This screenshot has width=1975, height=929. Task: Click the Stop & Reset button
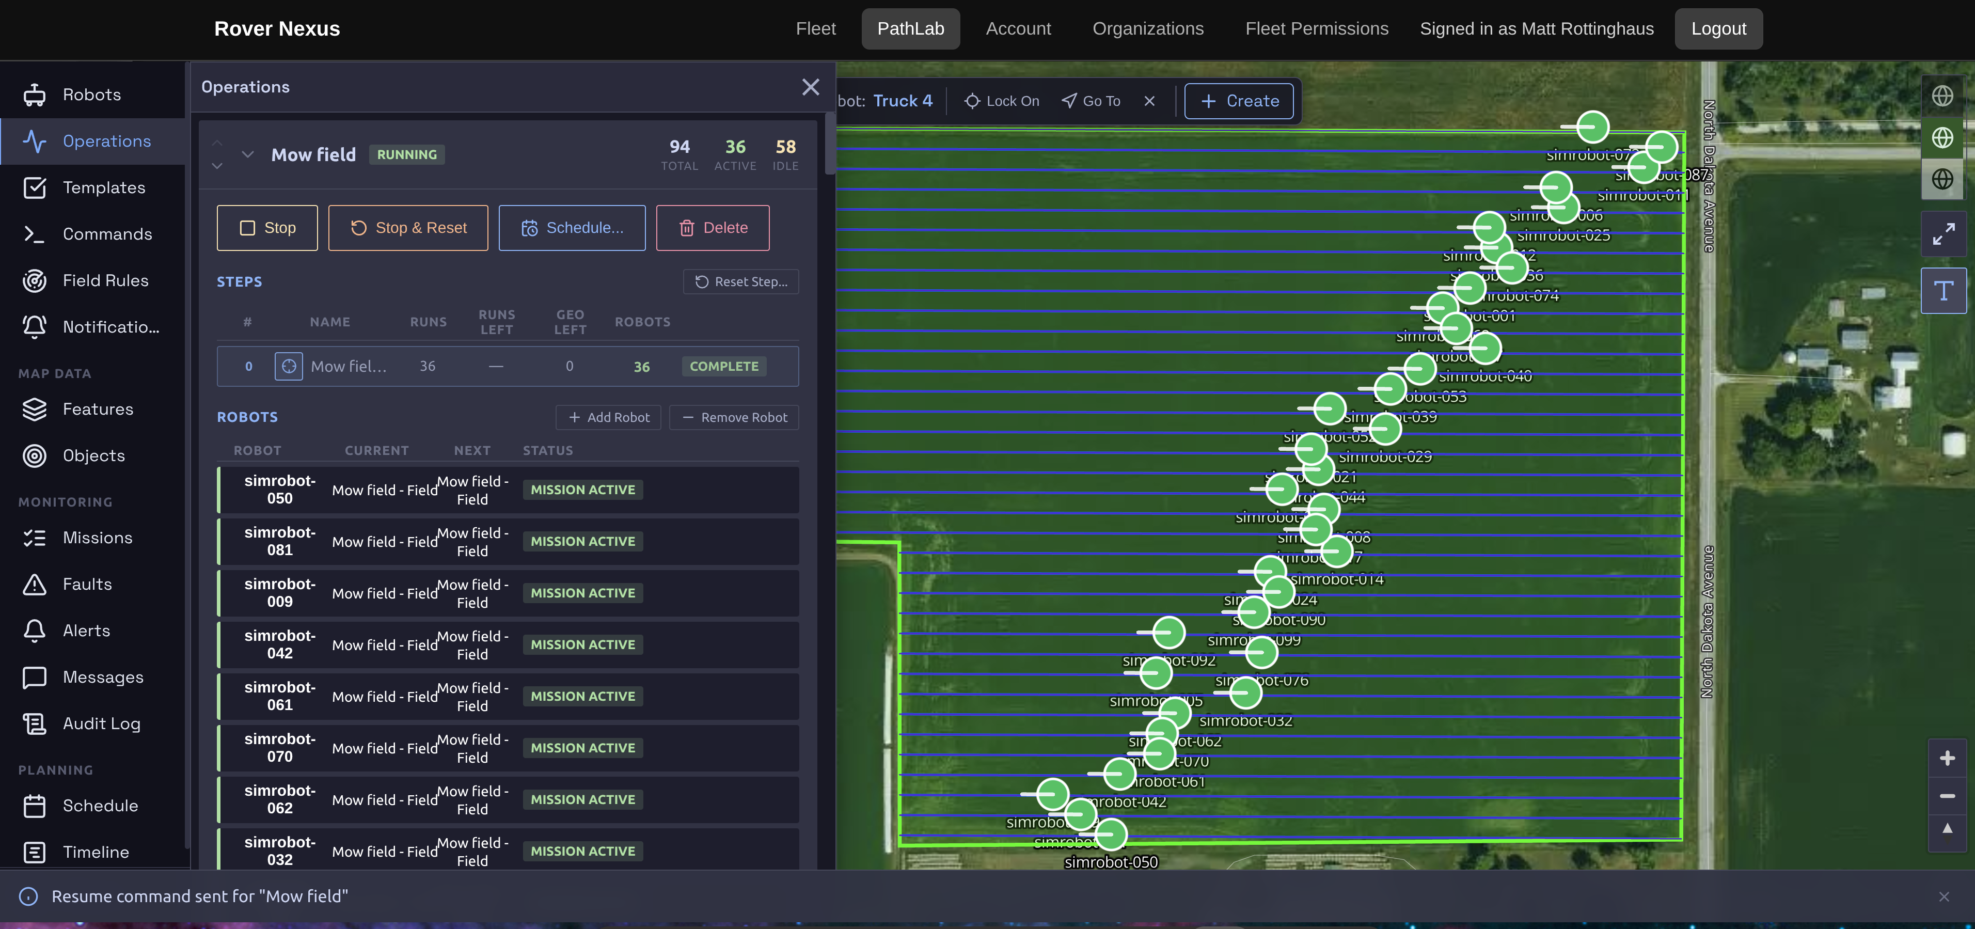pos(408,228)
